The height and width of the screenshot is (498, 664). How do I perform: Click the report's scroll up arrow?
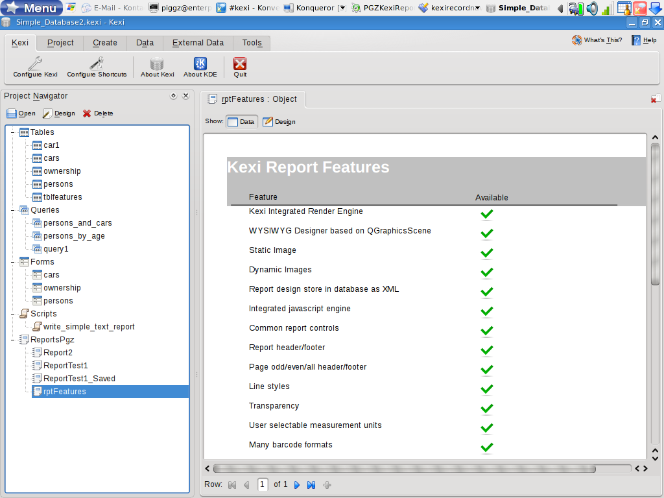click(x=655, y=137)
